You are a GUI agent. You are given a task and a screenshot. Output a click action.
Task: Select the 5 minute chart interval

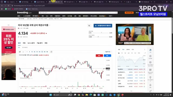pyautogui.click(x=29, y=52)
